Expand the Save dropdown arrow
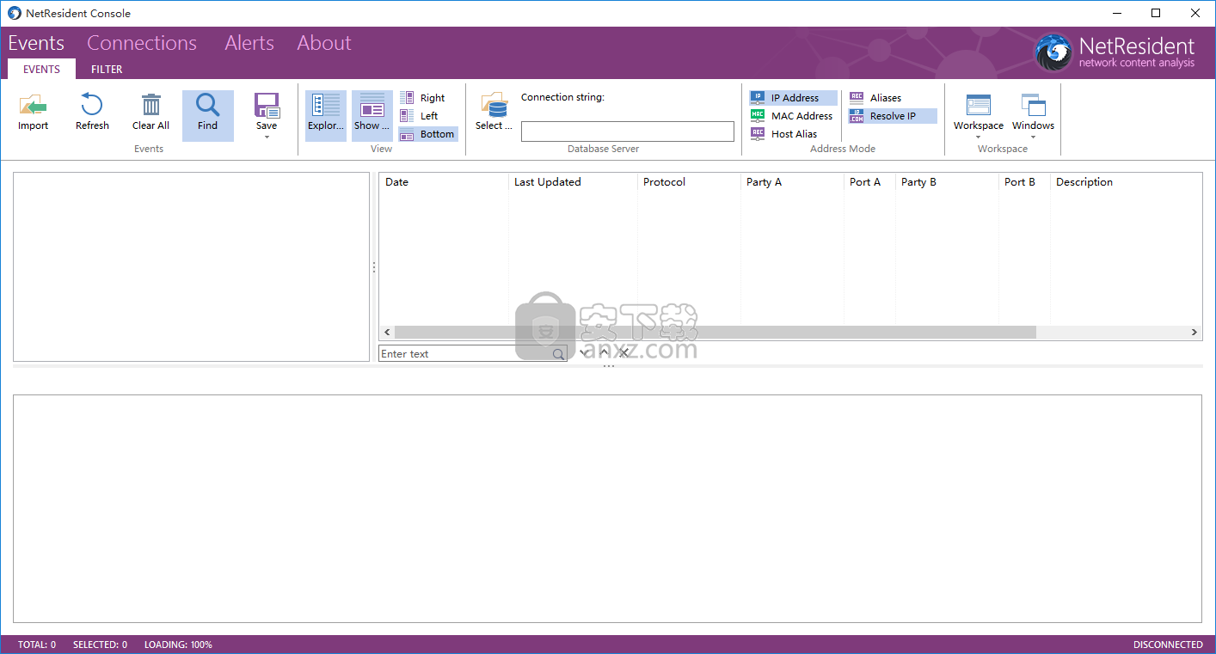Image resolution: width=1216 pixels, height=654 pixels. 267,138
